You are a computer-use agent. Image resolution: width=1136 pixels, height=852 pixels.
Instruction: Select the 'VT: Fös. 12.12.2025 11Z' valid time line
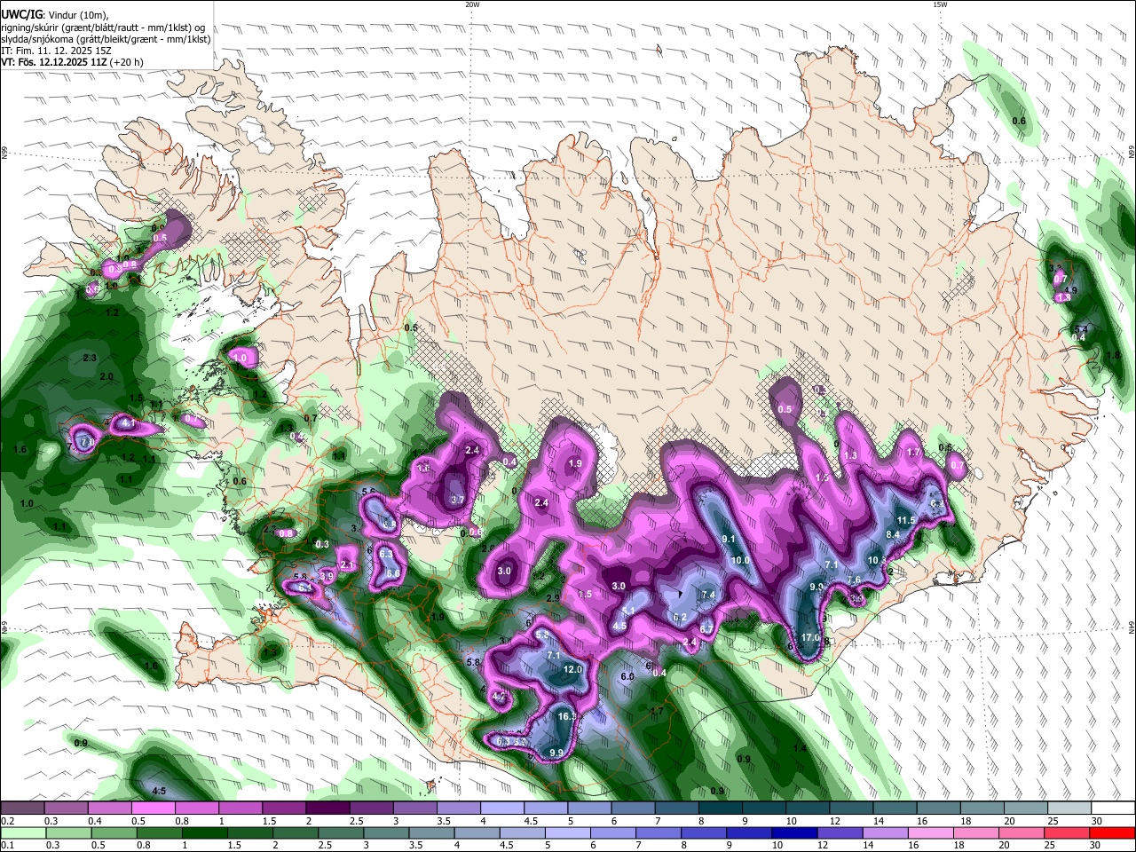click(71, 63)
